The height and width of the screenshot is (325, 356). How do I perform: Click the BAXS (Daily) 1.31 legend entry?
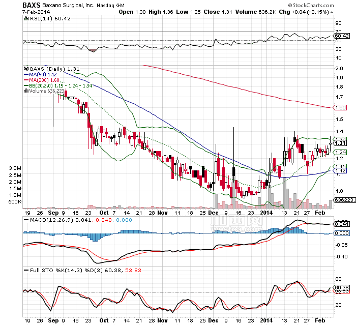[55, 69]
